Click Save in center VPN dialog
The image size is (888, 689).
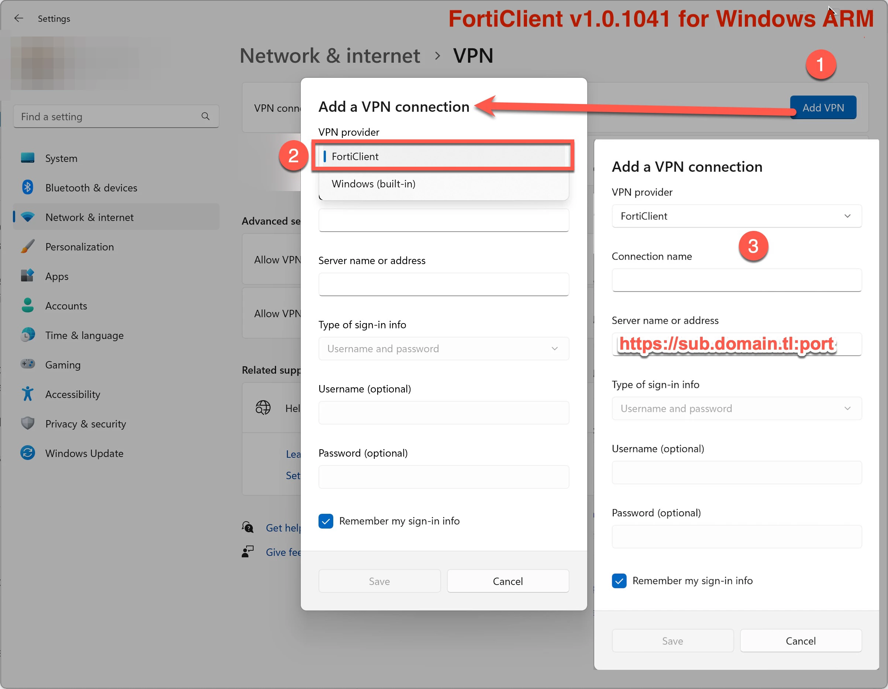pos(379,581)
